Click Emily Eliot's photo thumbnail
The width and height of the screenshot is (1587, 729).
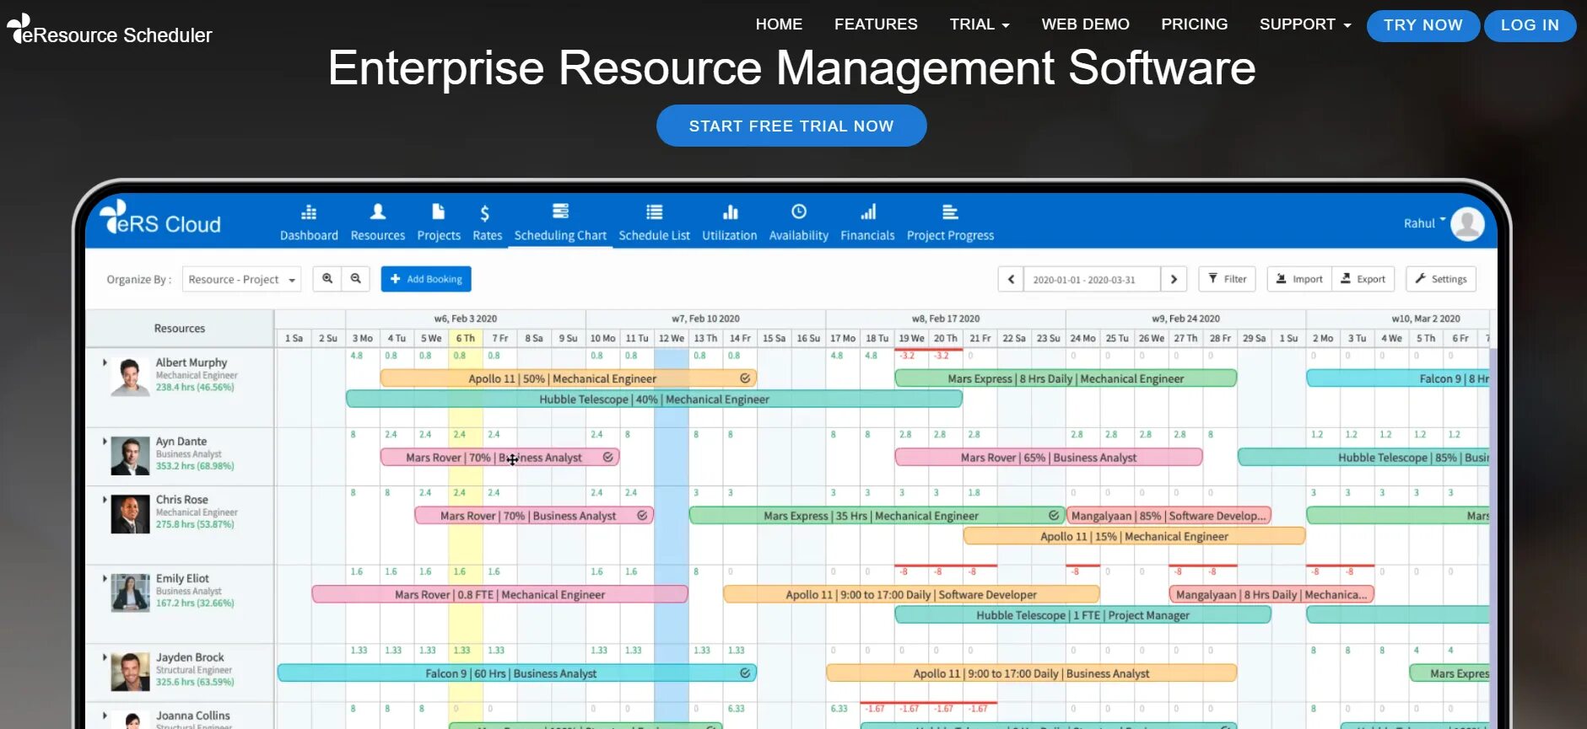130,592
